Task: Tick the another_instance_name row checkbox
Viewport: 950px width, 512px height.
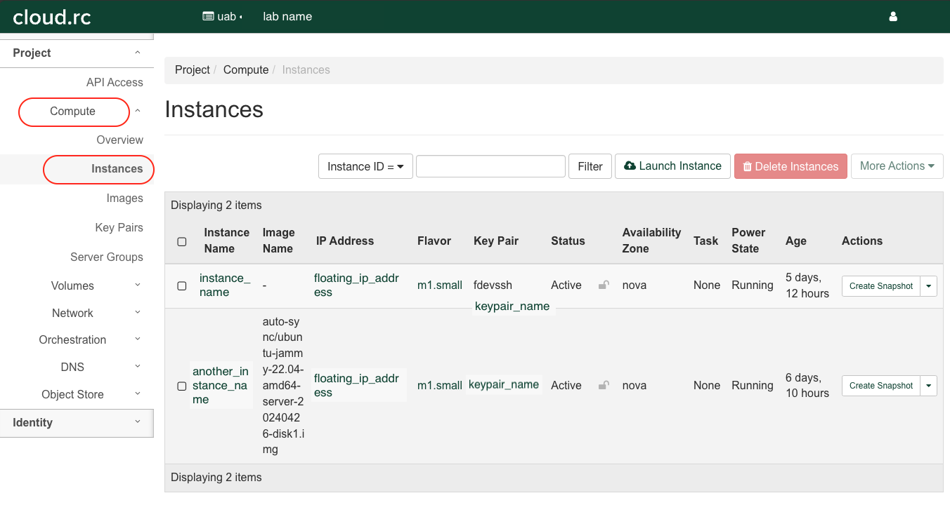Action: 182,386
